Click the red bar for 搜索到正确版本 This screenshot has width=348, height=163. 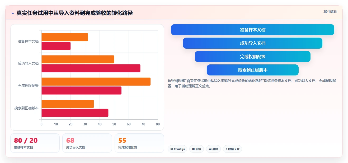75,113
